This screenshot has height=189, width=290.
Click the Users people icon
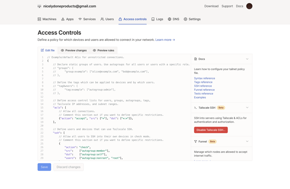point(102,19)
